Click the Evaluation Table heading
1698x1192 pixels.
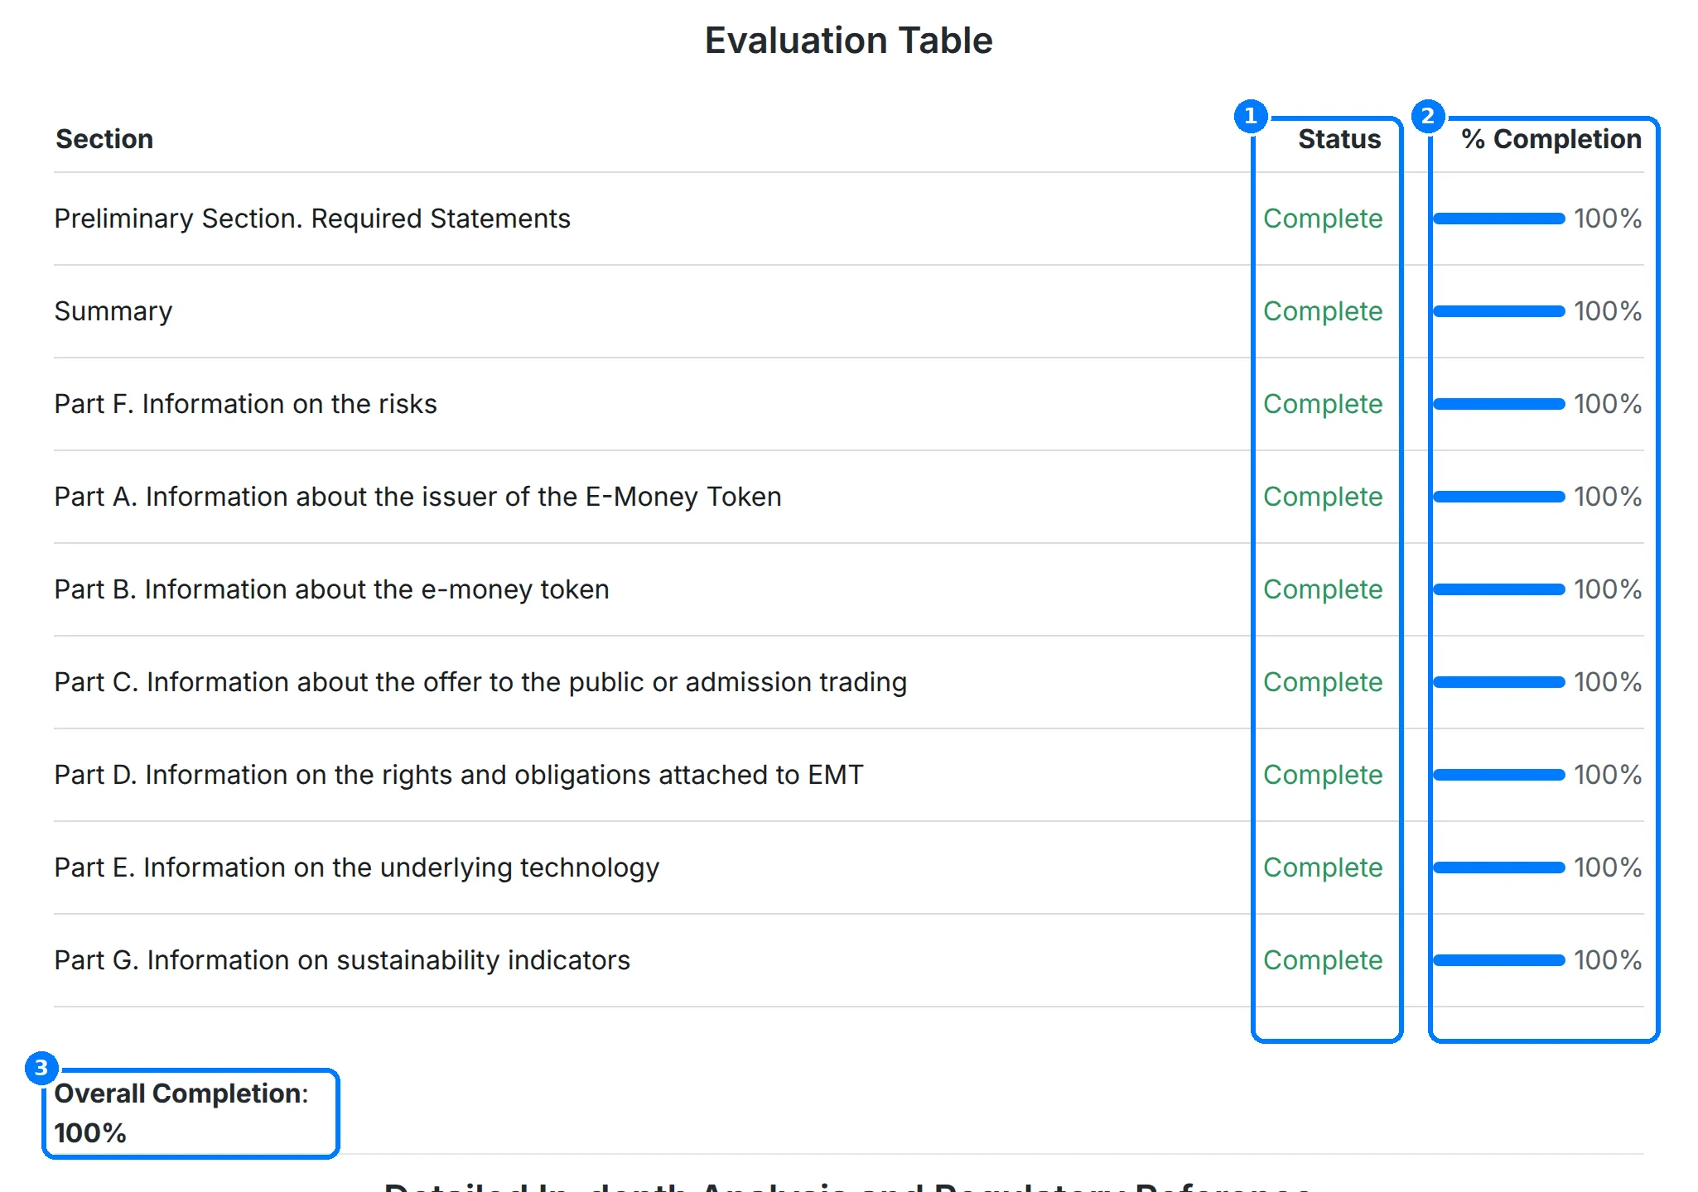coord(849,41)
